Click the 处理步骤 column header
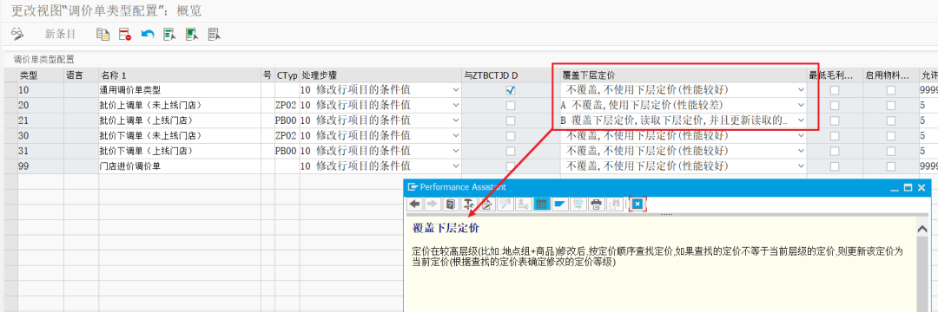The height and width of the screenshot is (312, 938). tap(380, 75)
